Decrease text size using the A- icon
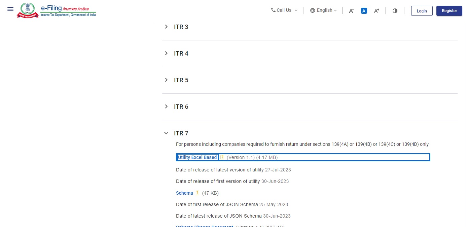 tap(351, 11)
